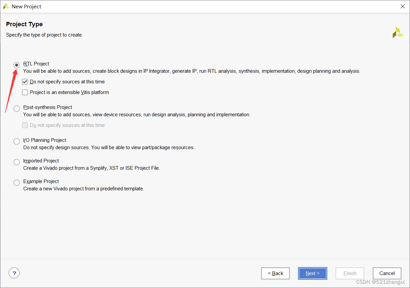Click the help question mark icon
The image size is (410, 288).
click(x=14, y=273)
